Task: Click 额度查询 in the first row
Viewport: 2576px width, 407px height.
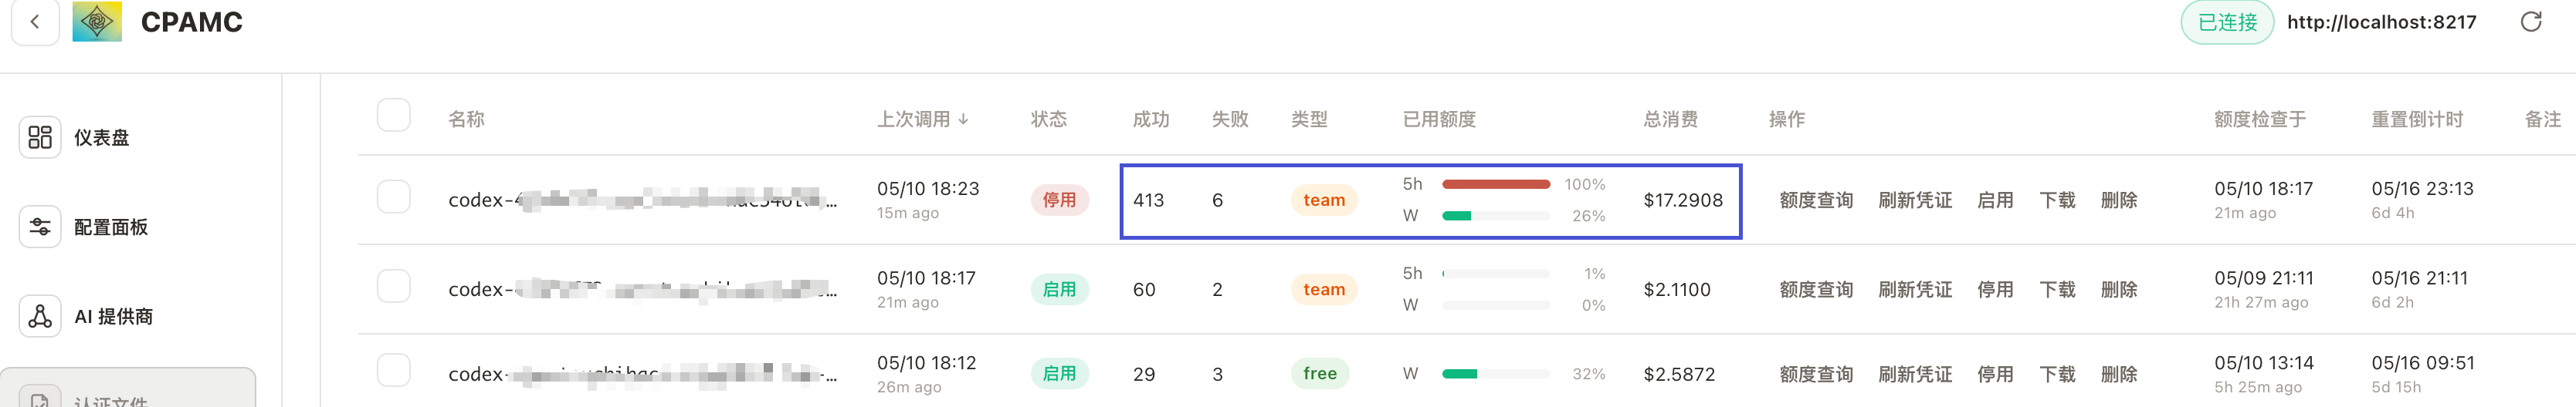Action: (x=1816, y=200)
